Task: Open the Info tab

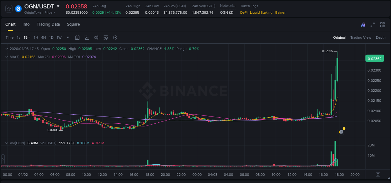Action: pyautogui.click(x=26, y=24)
